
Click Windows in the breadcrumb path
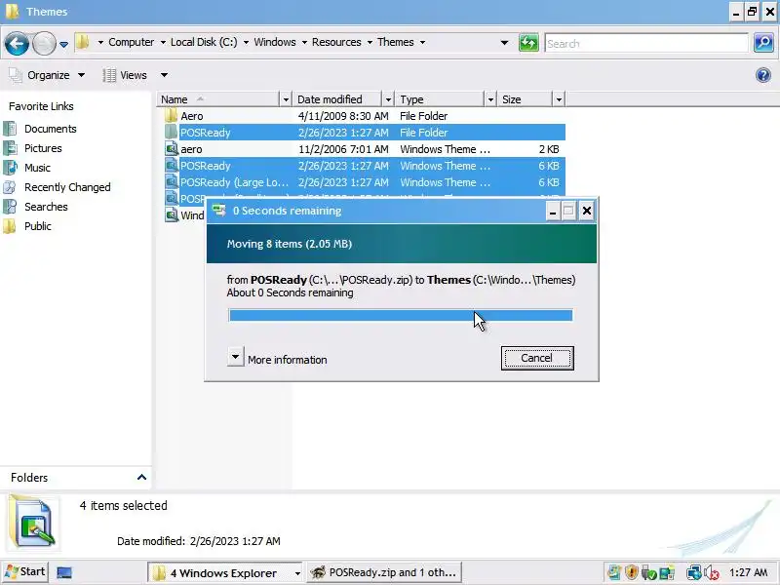click(275, 42)
